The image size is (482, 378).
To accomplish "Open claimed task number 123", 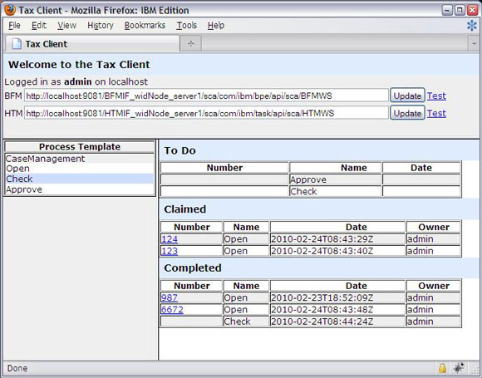I will (x=170, y=251).
